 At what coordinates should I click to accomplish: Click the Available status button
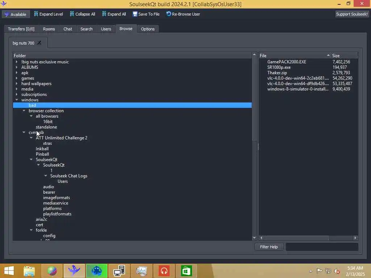pos(16,14)
